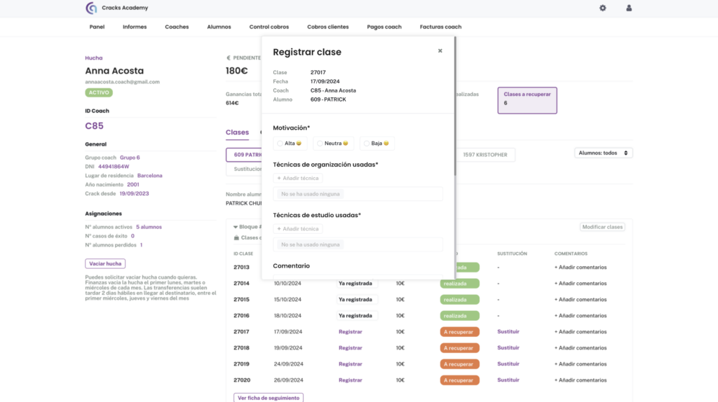This screenshot has width=718, height=402.
Task: Add technique under Técnicas de organización usadas
Action: coord(298,179)
